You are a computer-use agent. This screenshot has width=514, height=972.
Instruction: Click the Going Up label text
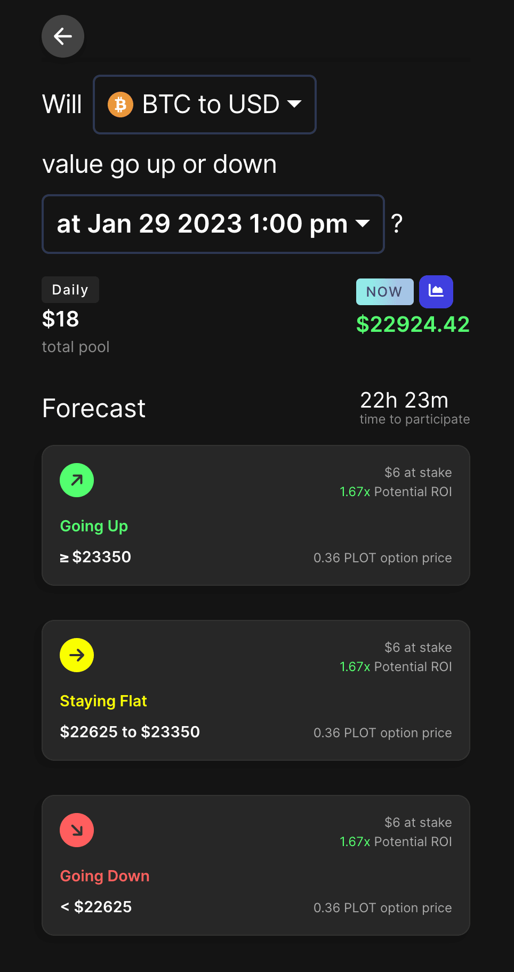pyautogui.click(x=94, y=526)
